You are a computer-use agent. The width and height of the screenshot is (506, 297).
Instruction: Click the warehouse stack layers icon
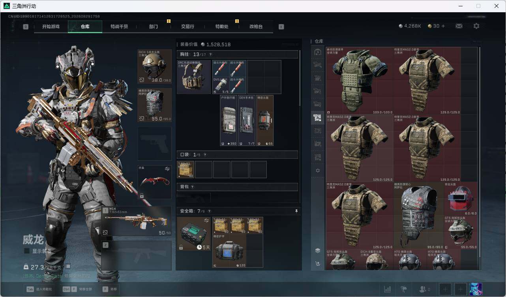point(318,250)
